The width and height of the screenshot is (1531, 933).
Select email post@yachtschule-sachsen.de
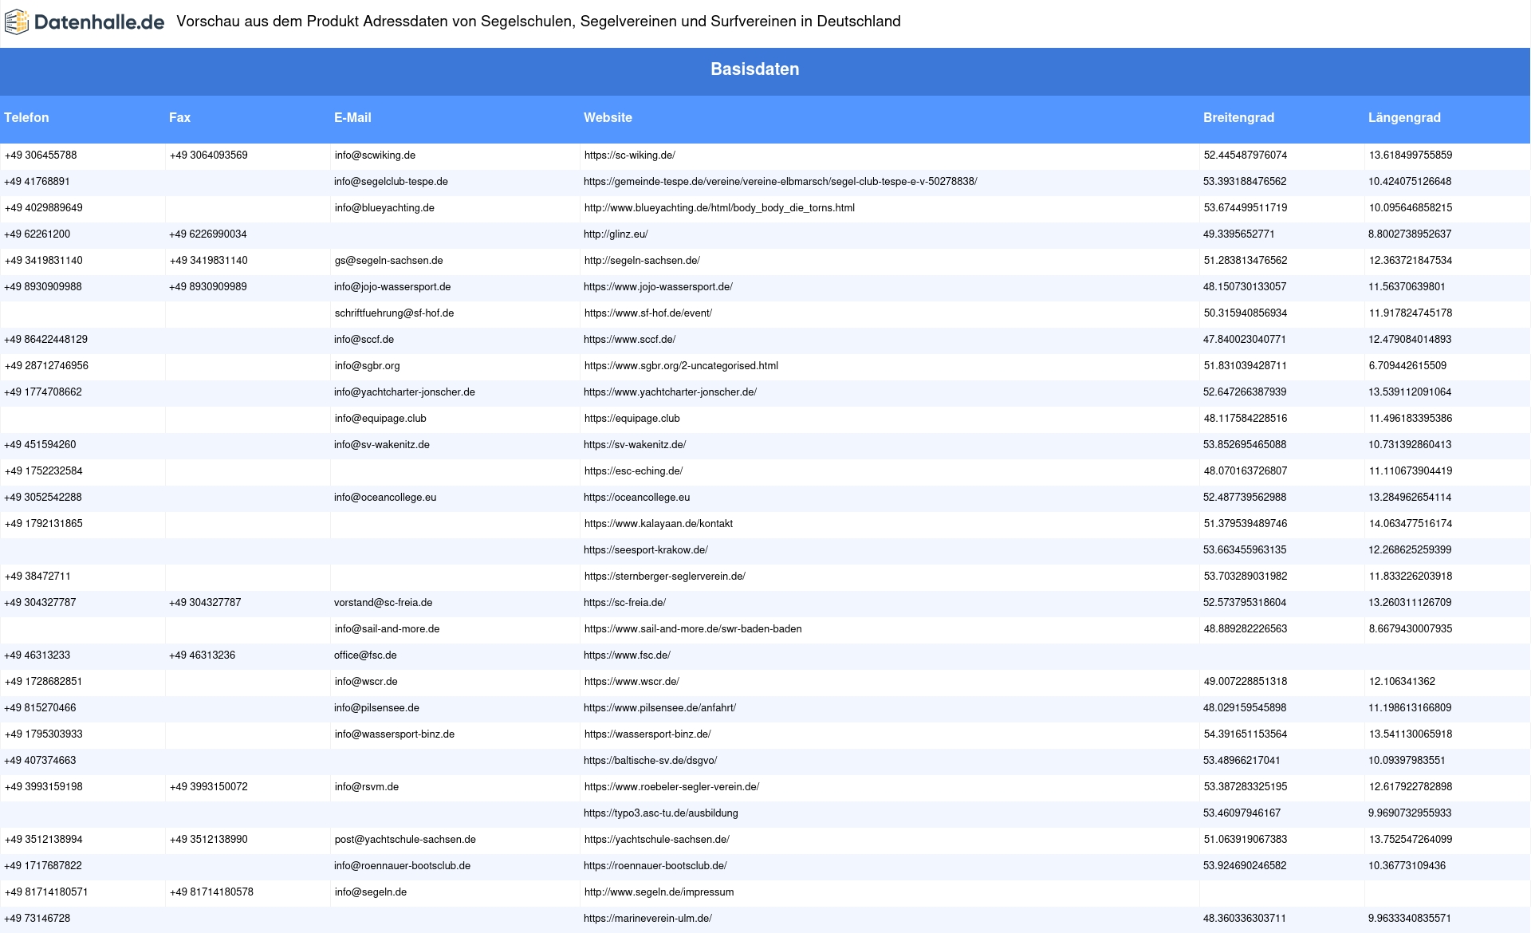[405, 840]
